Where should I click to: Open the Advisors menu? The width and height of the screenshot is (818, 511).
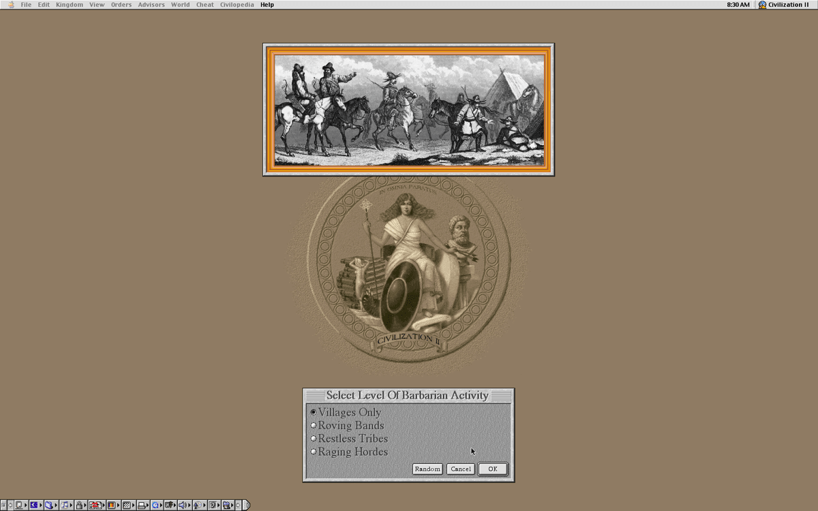tap(151, 5)
